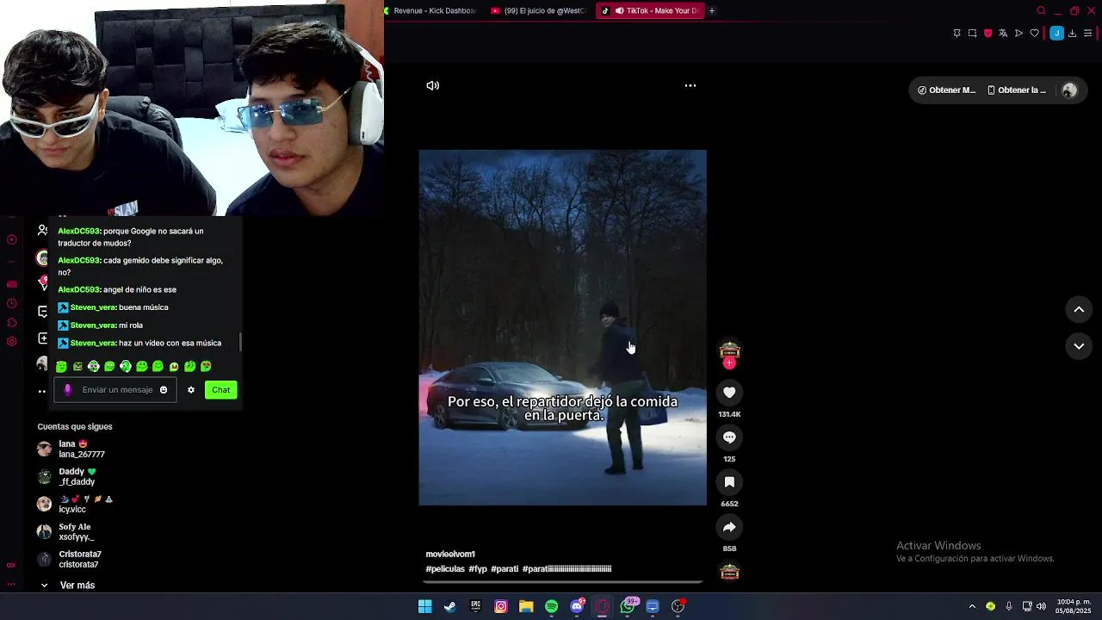The image size is (1102, 620).
Task: Open the Windows Start menu
Action: click(x=424, y=606)
